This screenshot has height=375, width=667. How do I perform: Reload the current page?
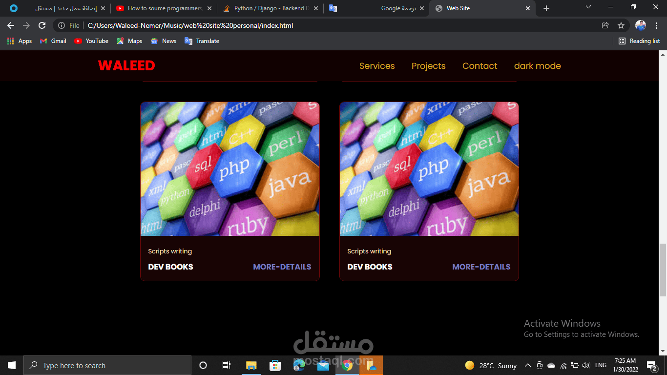coord(42,25)
